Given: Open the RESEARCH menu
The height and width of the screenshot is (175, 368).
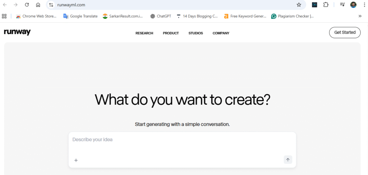Looking at the screenshot, I should pos(144,33).
